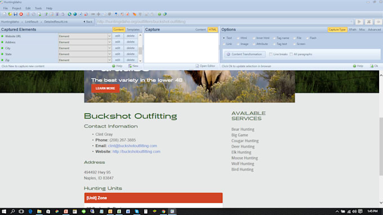Click the navigate arrow at address bar end
This screenshot has width=383, height=215.
click(x=378, y=22)
